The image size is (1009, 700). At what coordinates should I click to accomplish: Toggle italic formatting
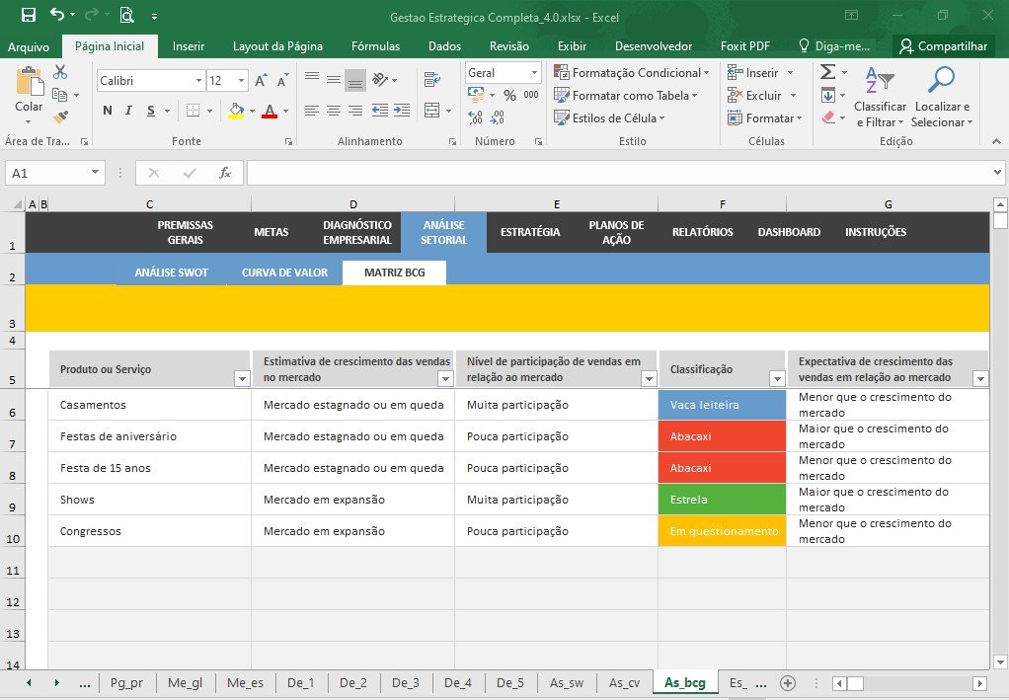coord(128,111)
